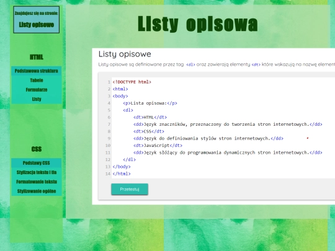Navigate to Stylizacja tekstu i tła
This screenshot has height=251, width=335.
pyautogui.click(x=37, y=172)
